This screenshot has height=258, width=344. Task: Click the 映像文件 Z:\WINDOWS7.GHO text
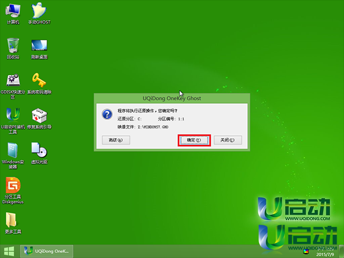pos(143,127)
